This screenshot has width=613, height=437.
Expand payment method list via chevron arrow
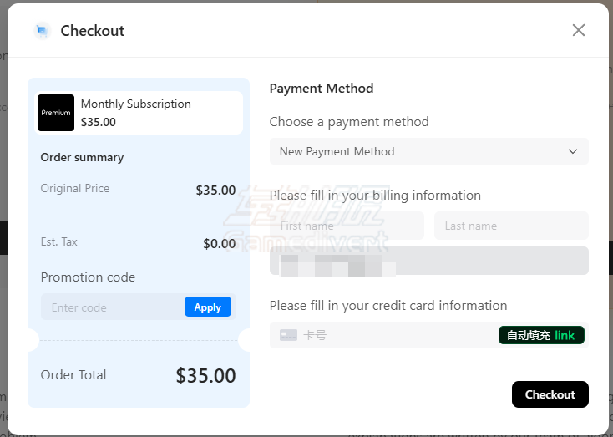tap(573, 151)
